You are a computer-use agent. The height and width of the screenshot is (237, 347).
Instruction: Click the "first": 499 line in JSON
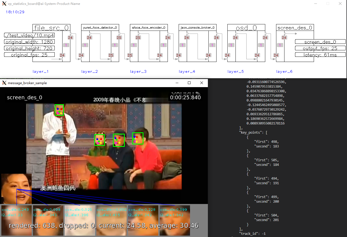tap(266, 197)
